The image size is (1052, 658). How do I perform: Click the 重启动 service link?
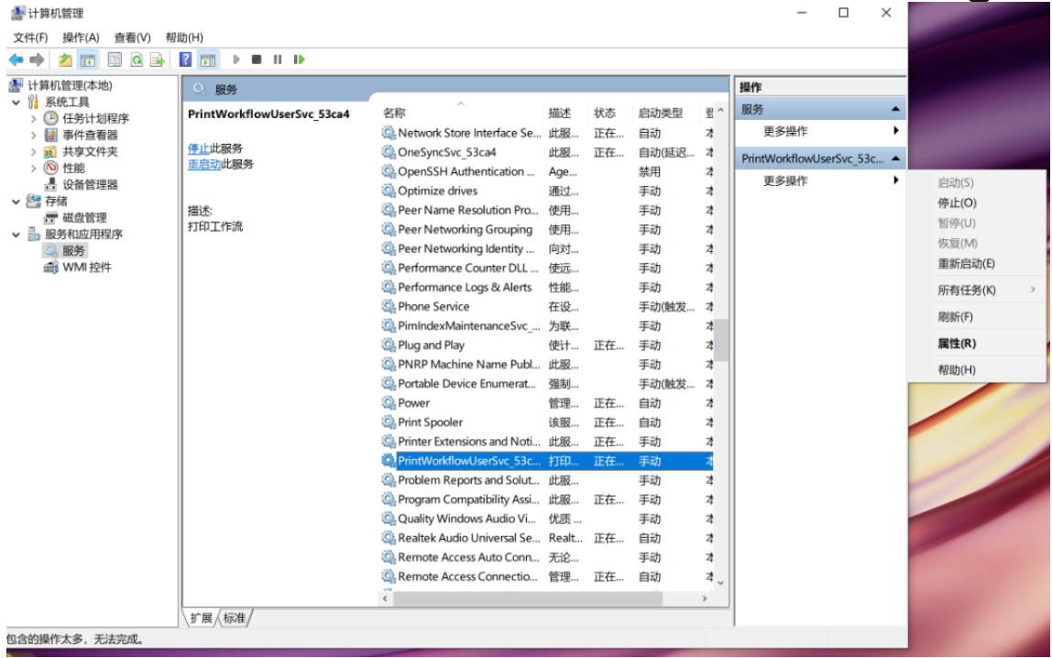pyautogui.click(x=203, y=164)
